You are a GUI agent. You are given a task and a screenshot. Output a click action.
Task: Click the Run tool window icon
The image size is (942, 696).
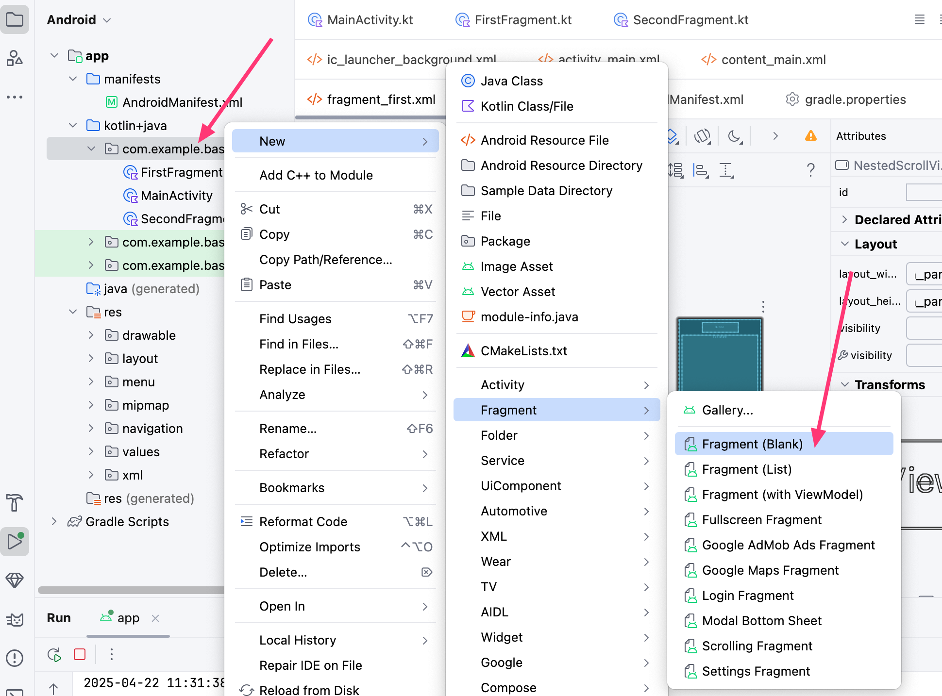(x=15, y=541)
